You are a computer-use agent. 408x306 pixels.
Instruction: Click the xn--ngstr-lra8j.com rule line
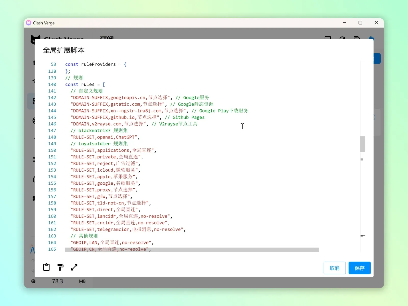coord(159,111)
